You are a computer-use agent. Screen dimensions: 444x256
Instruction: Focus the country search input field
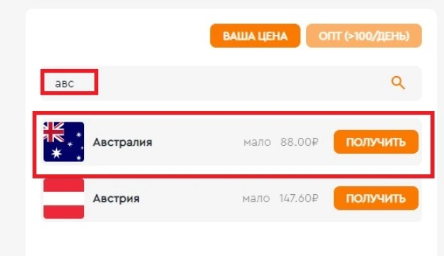pyautogui.click(x=231, y=83)
